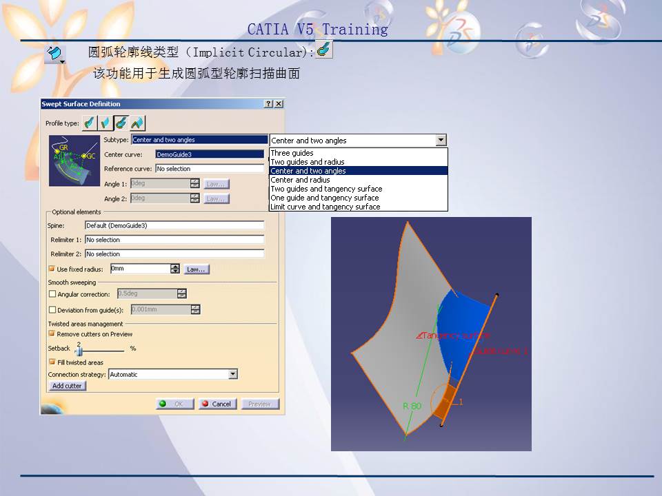Open the Connection strategy dropdown

[x=232, y=374]
